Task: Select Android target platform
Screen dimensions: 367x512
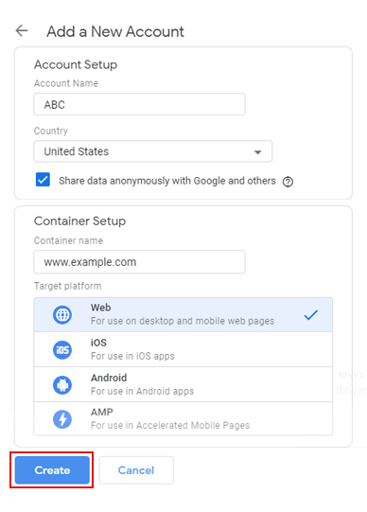Action: point(183,384)
